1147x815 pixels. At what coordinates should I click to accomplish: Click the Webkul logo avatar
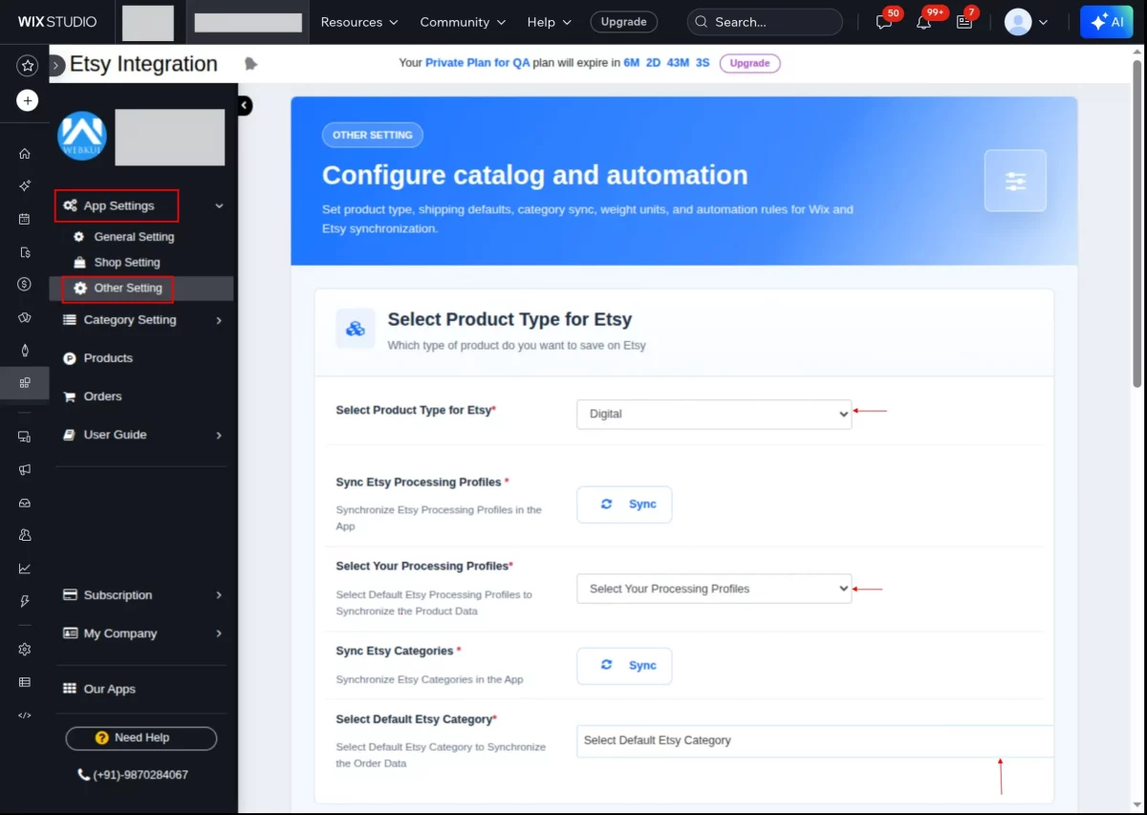click(82, 137)
